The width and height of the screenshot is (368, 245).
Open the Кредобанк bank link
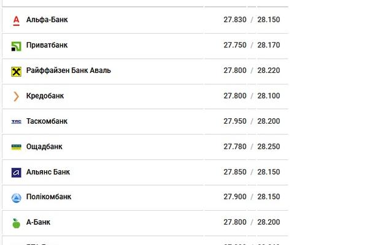tap(45, 96)
